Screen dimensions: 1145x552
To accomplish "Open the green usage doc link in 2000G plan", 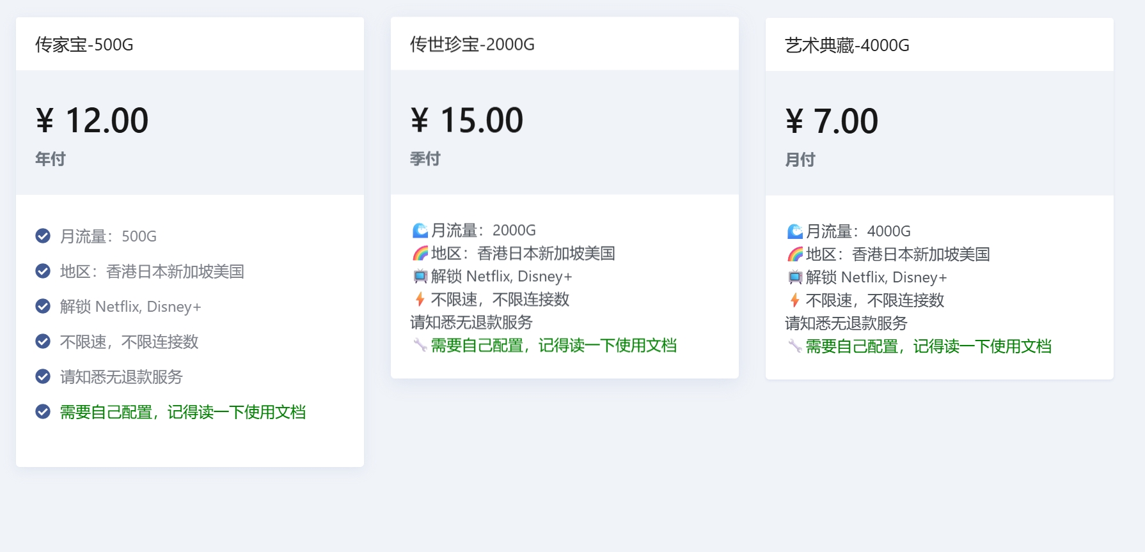I will coord(553,346).
